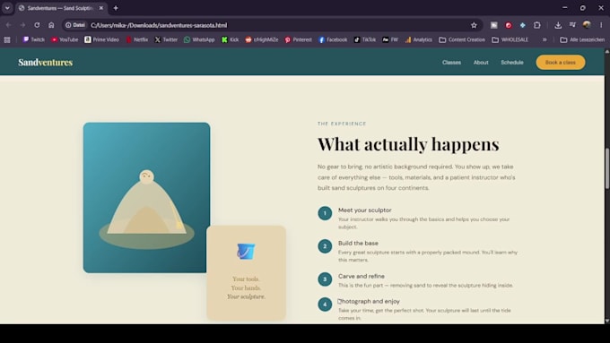Click the address bar URL field
Viewport: 610px width, 343px height.
pos(273,25)
